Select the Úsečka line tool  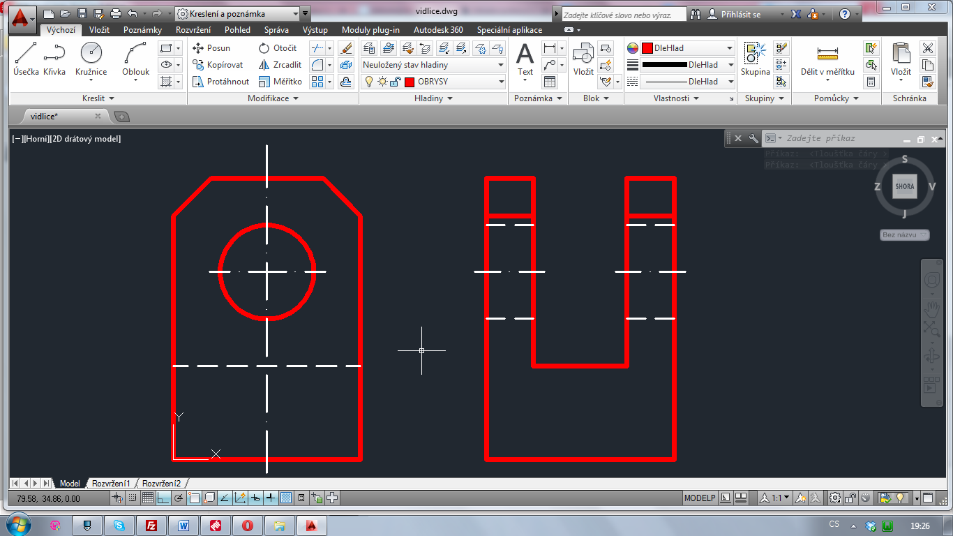point(26,59)
